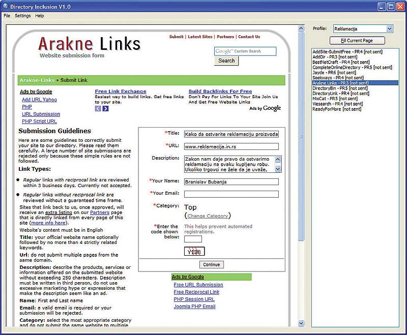Viewport: 407px width, 335px height.
Task: Click the URL input field
Action: (x=231, y=146)
